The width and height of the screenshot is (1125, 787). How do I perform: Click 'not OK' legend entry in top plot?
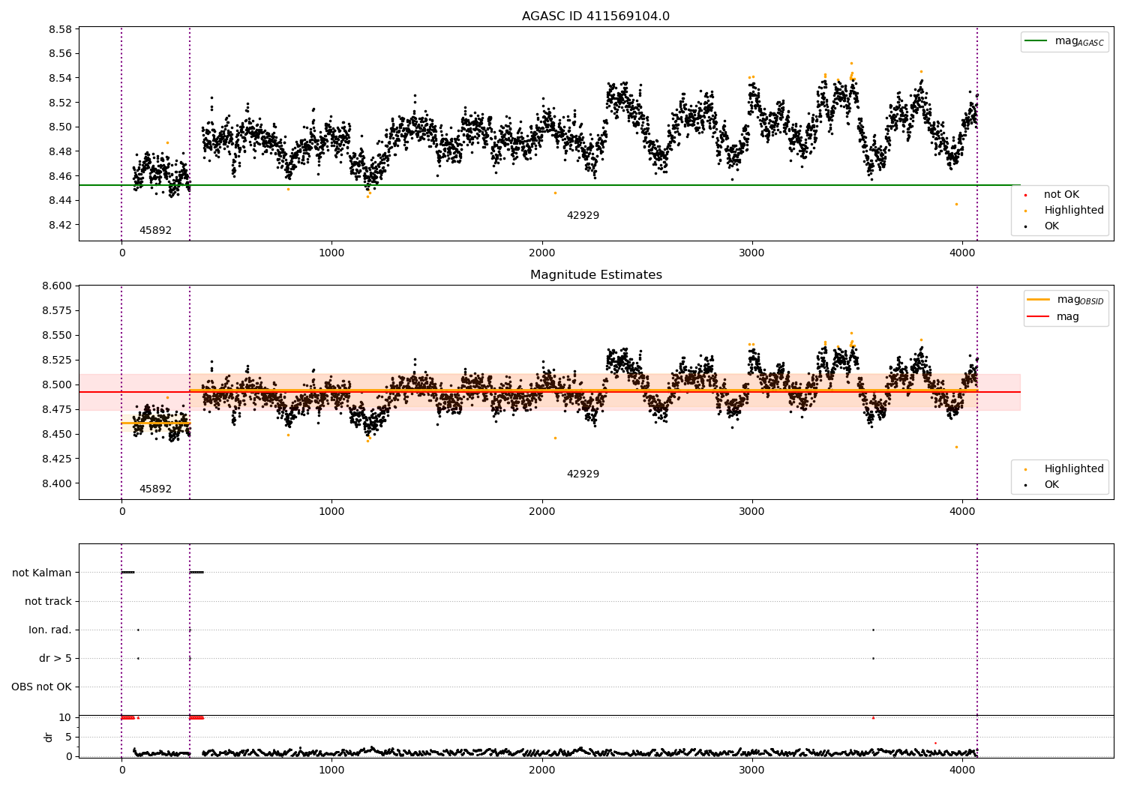pos(1061,195)
